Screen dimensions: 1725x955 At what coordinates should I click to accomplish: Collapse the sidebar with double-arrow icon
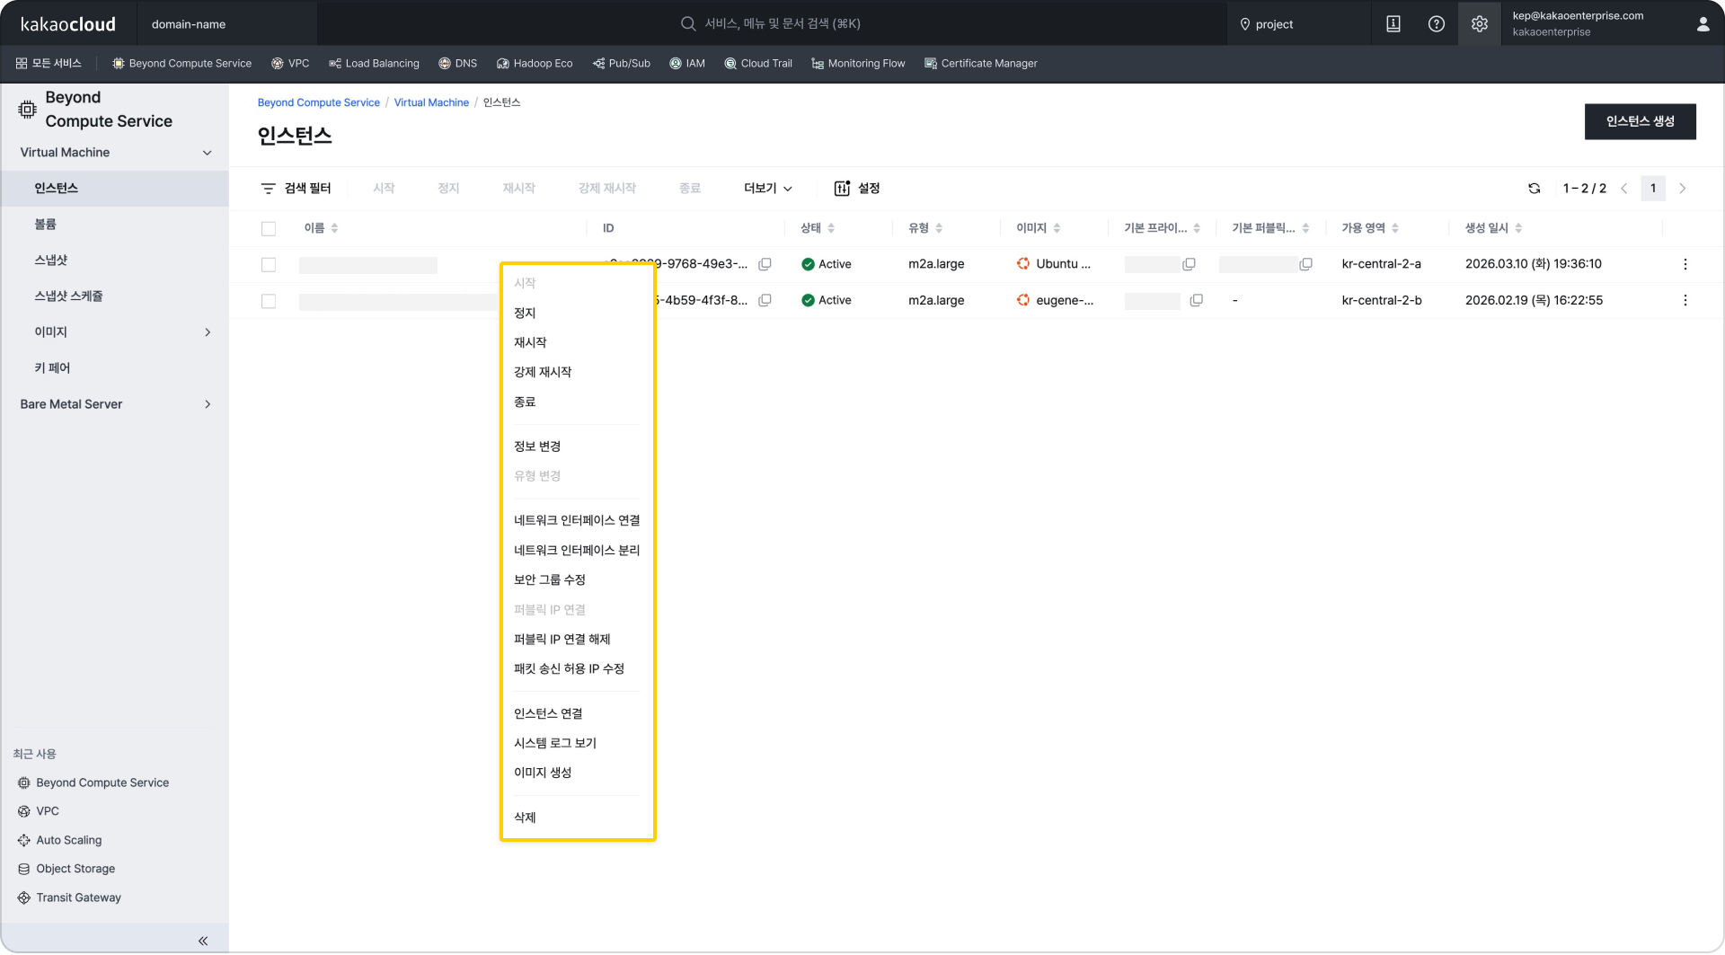tap(203, 941)
